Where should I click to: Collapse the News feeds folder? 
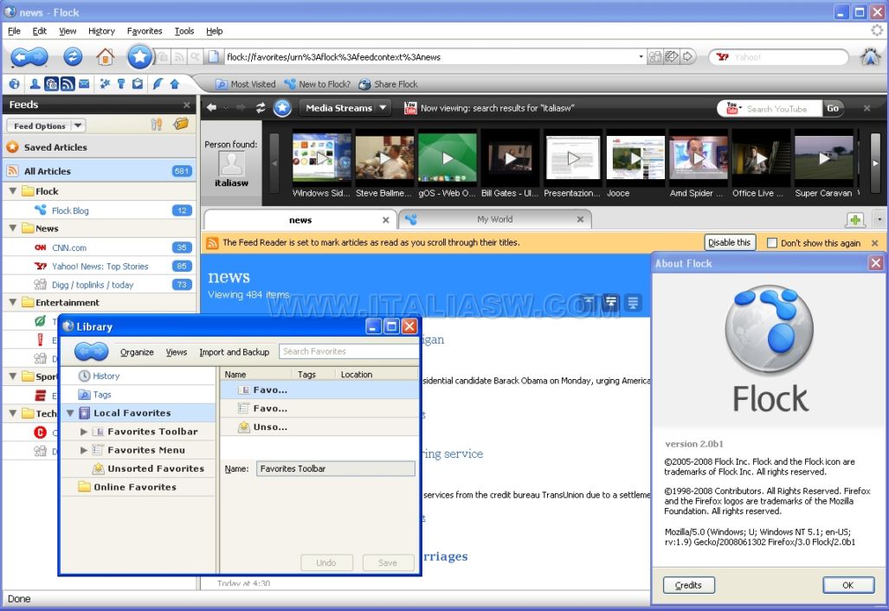coord(12,228)
